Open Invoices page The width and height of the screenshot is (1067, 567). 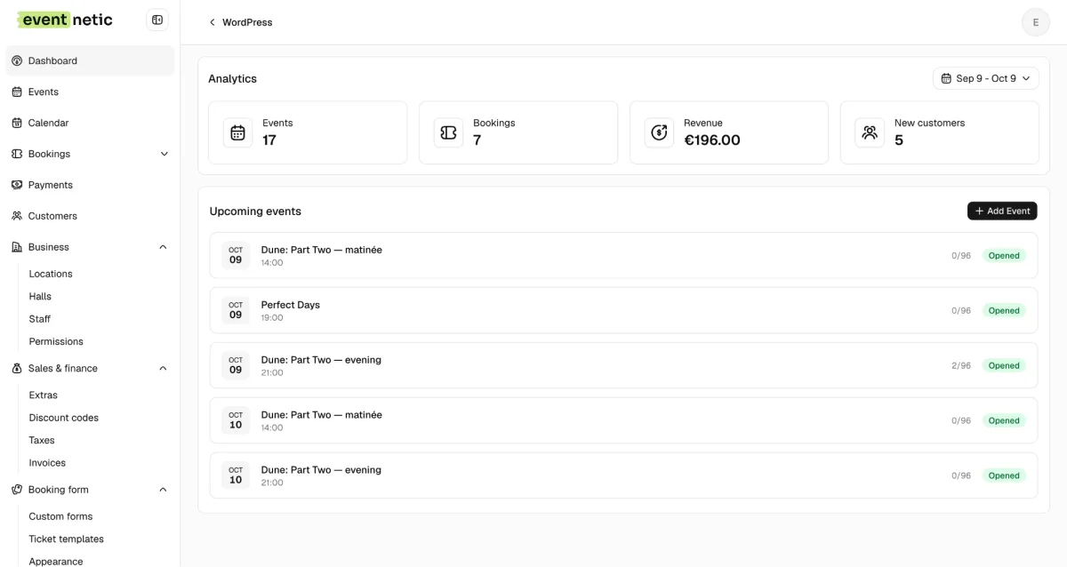coord(47,463)
